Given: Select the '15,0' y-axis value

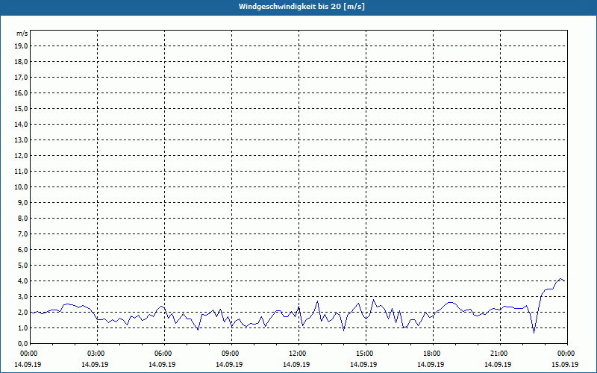Looking at the screenshot, I should coord(22,108).
